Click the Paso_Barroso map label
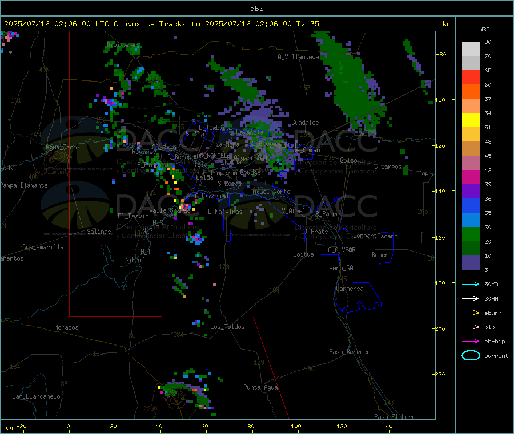514x434 pixels. tap(350, 352)
